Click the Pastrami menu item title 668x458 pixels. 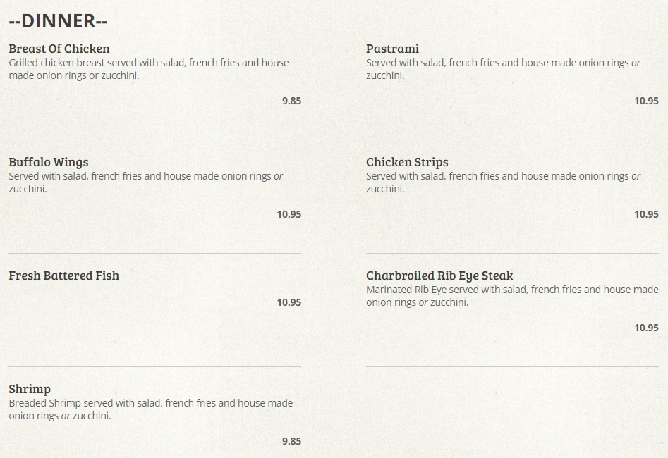coord(392,49)
